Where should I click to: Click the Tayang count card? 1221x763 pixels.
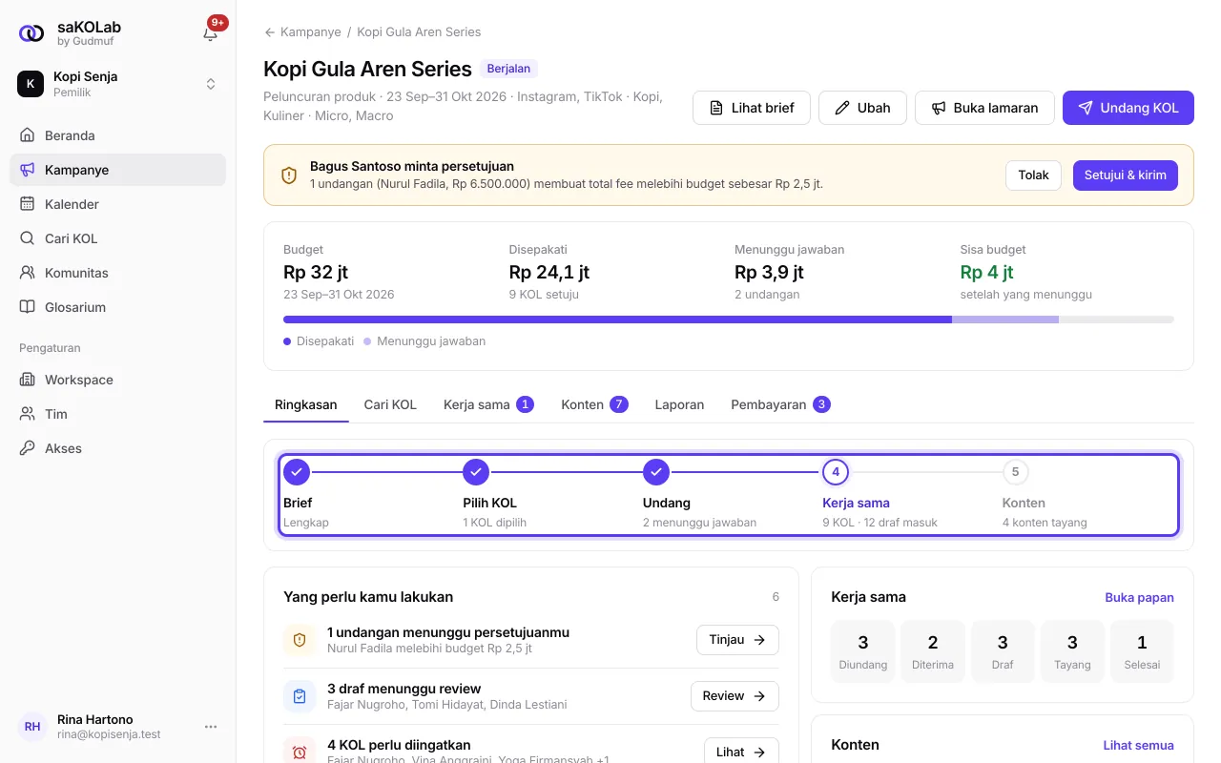(x=1072, y=651)
